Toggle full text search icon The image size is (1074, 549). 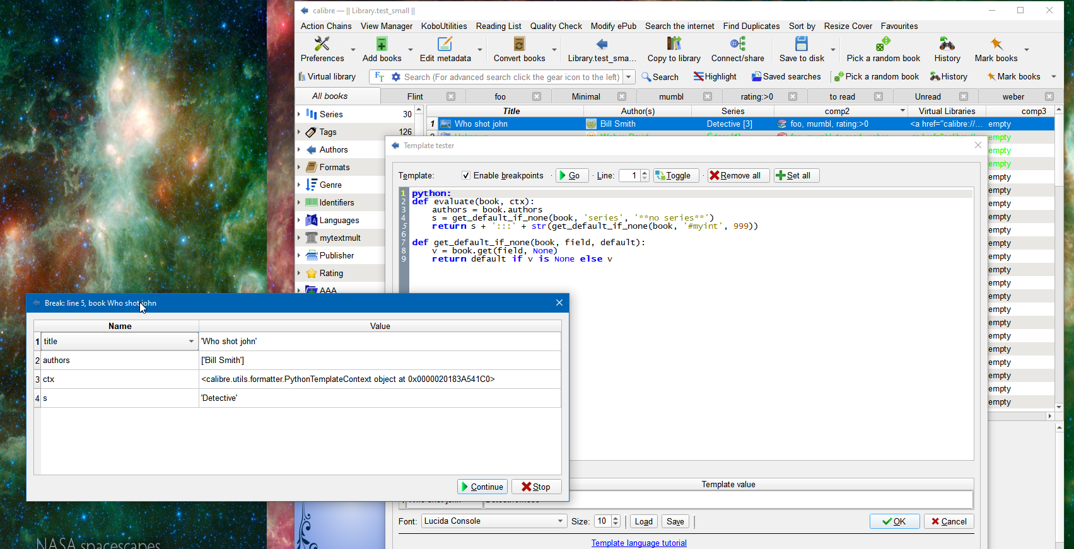coord(380,77)
